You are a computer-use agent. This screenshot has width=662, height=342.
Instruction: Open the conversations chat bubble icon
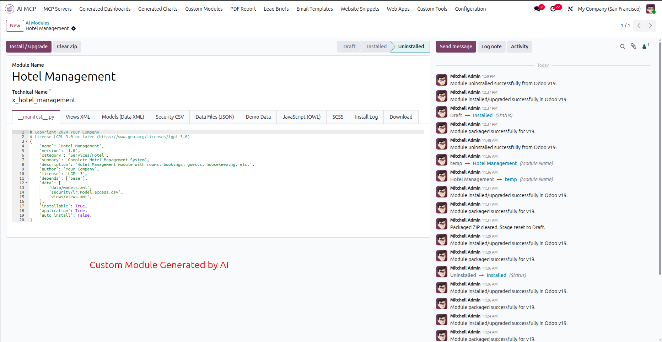(537, 9)
